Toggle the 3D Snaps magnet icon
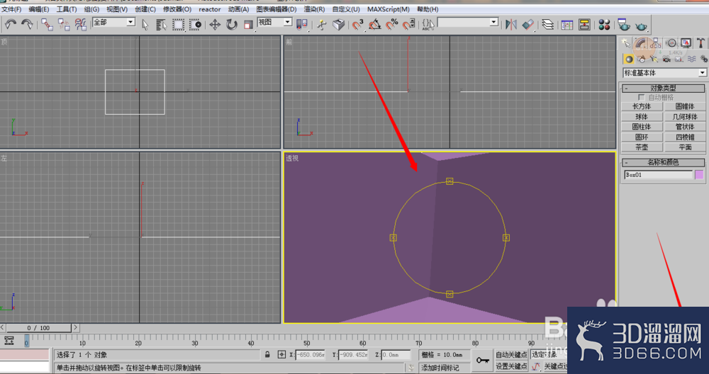This screenshot has width=709, height=374. [x=357, y=24]
